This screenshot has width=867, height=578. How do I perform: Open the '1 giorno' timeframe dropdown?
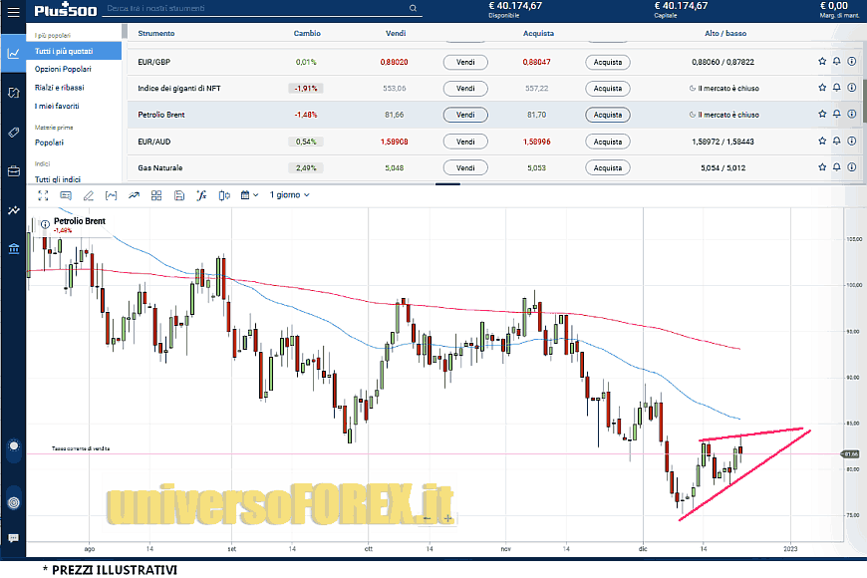[289, 194]
